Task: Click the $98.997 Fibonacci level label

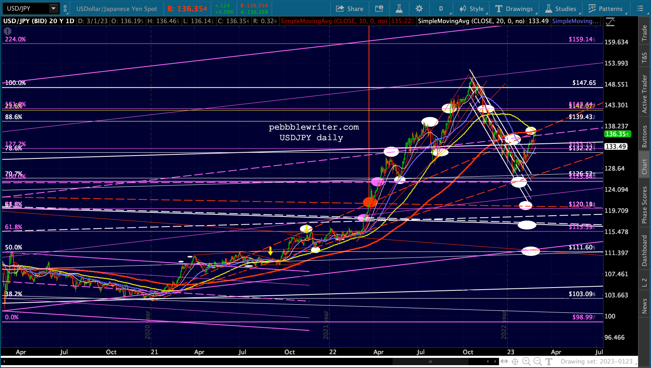Action: coord(584,317)
